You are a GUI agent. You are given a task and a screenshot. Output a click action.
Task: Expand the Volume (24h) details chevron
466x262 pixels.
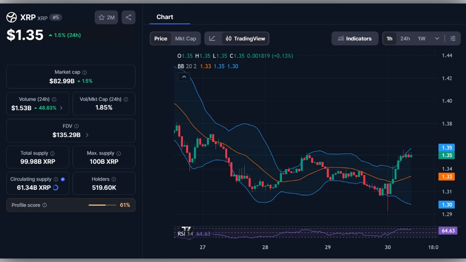coord(61,108)
